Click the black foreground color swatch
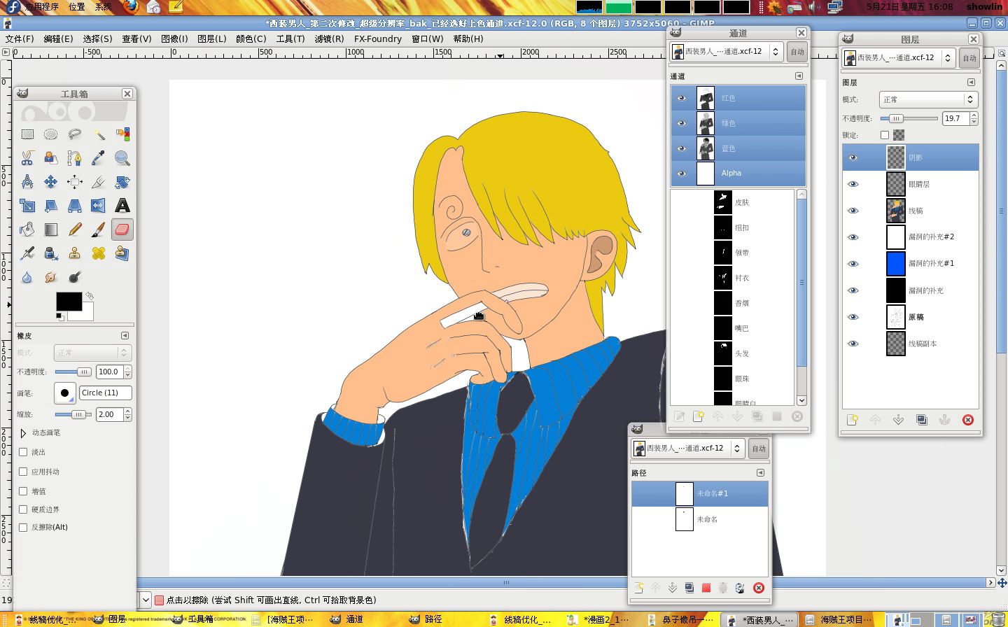This screenshot has height=627, width=1008. click(69, 302)
